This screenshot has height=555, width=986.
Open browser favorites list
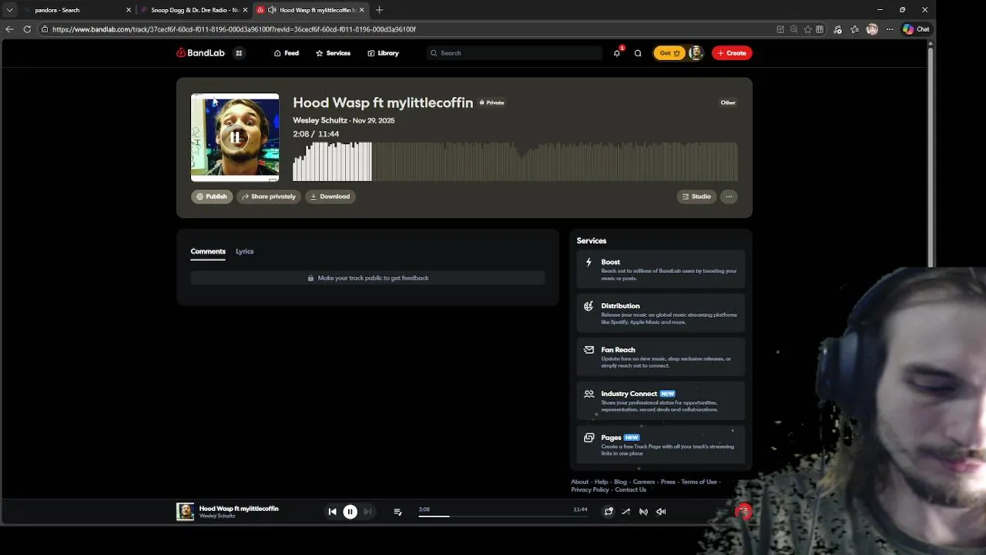tap(855, 29)
